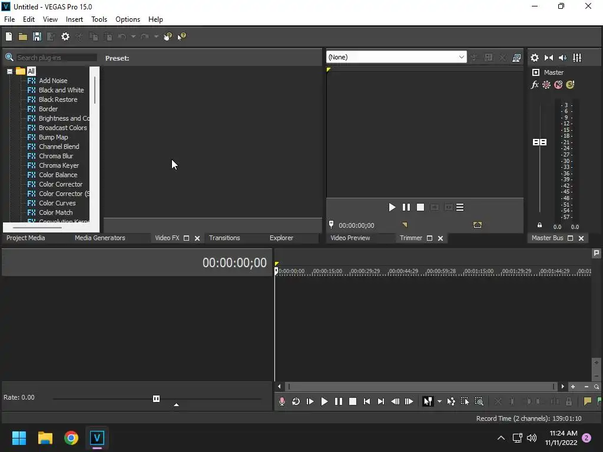
Task: Switch to the Explorer tab
Action: point(281,238)
